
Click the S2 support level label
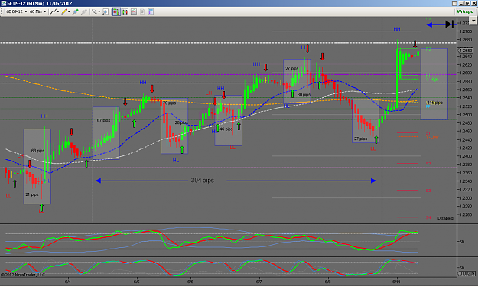pyautogui.click(x=428, y=164)
